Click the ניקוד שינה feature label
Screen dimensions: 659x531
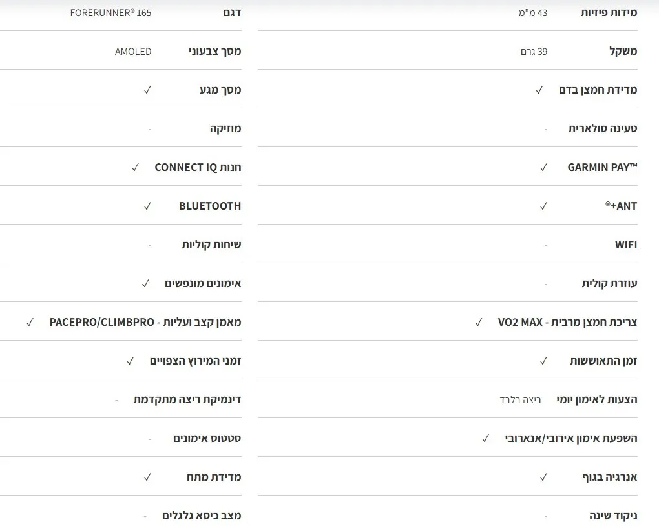coord(613,516)
